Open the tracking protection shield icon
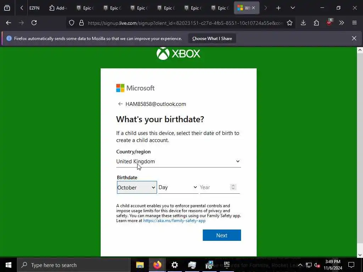 click(x=72, y=23)
